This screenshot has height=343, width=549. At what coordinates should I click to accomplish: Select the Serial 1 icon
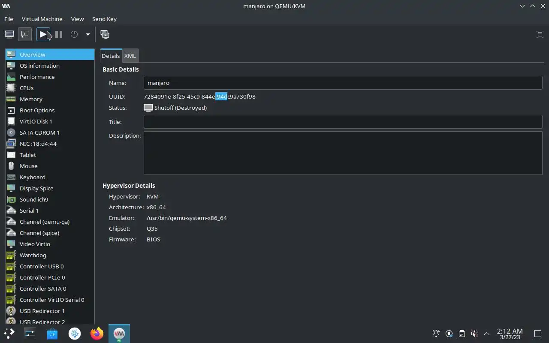click(x=11, y=211)
